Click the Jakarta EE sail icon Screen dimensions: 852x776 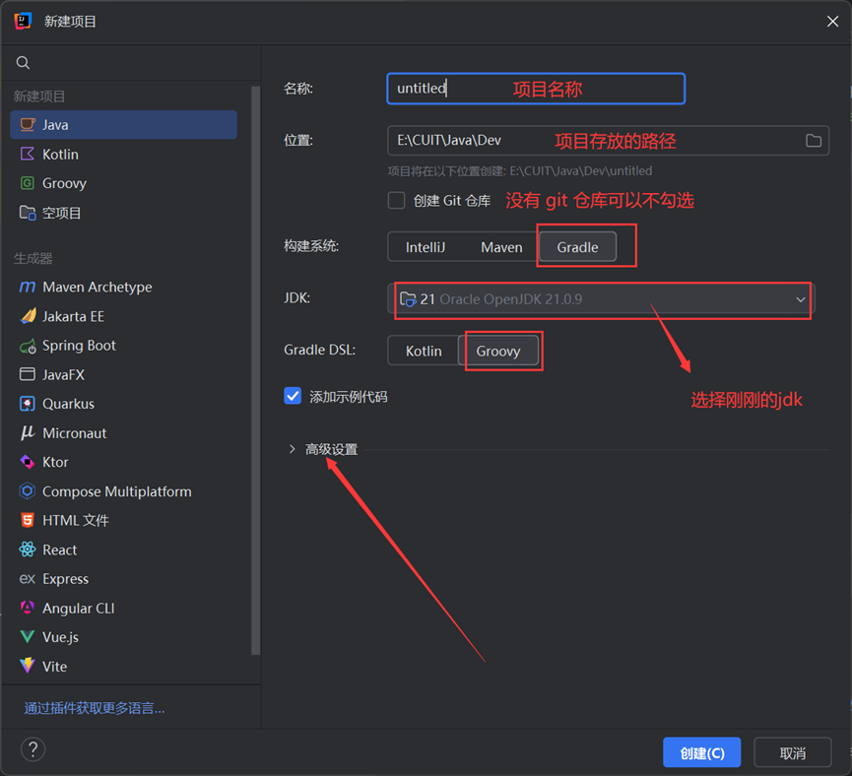coord(28,316)
